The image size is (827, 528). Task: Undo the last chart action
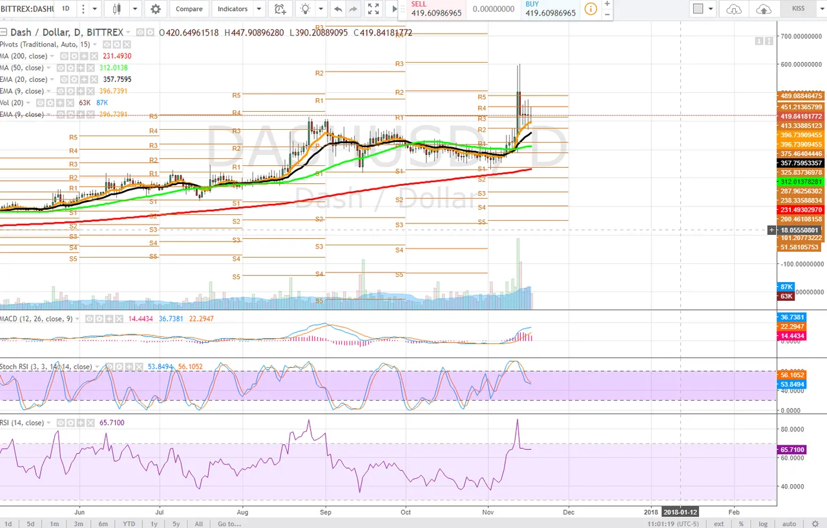coord(338,9)
